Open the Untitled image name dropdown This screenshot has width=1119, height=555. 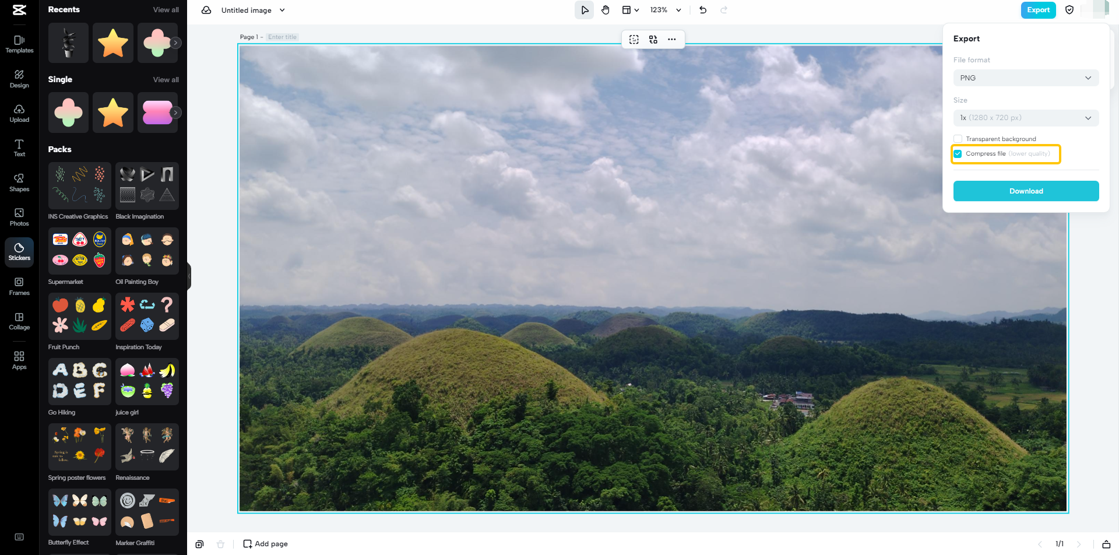[x=253, y=10]
